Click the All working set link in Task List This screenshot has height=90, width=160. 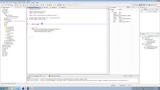click(150, 12)
